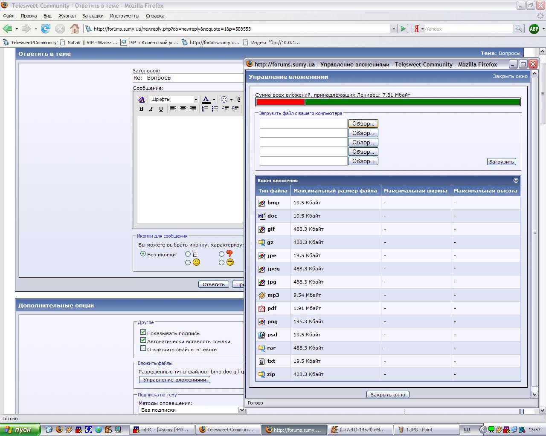The image size is (546, 436).
Task: Collapse the 'Ключ вложения' table section
Action: click(515, 181)
